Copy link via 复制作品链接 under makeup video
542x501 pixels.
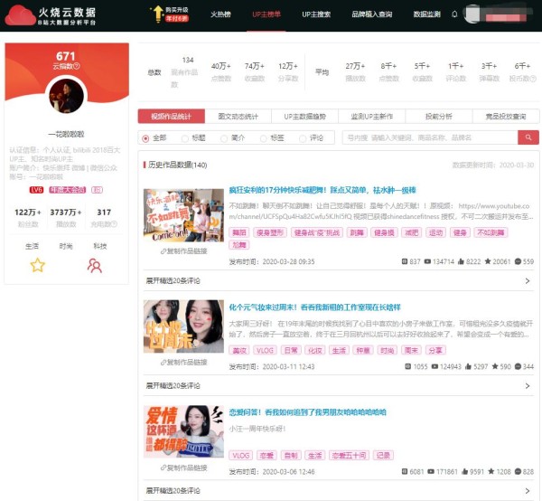coord(184,363)
